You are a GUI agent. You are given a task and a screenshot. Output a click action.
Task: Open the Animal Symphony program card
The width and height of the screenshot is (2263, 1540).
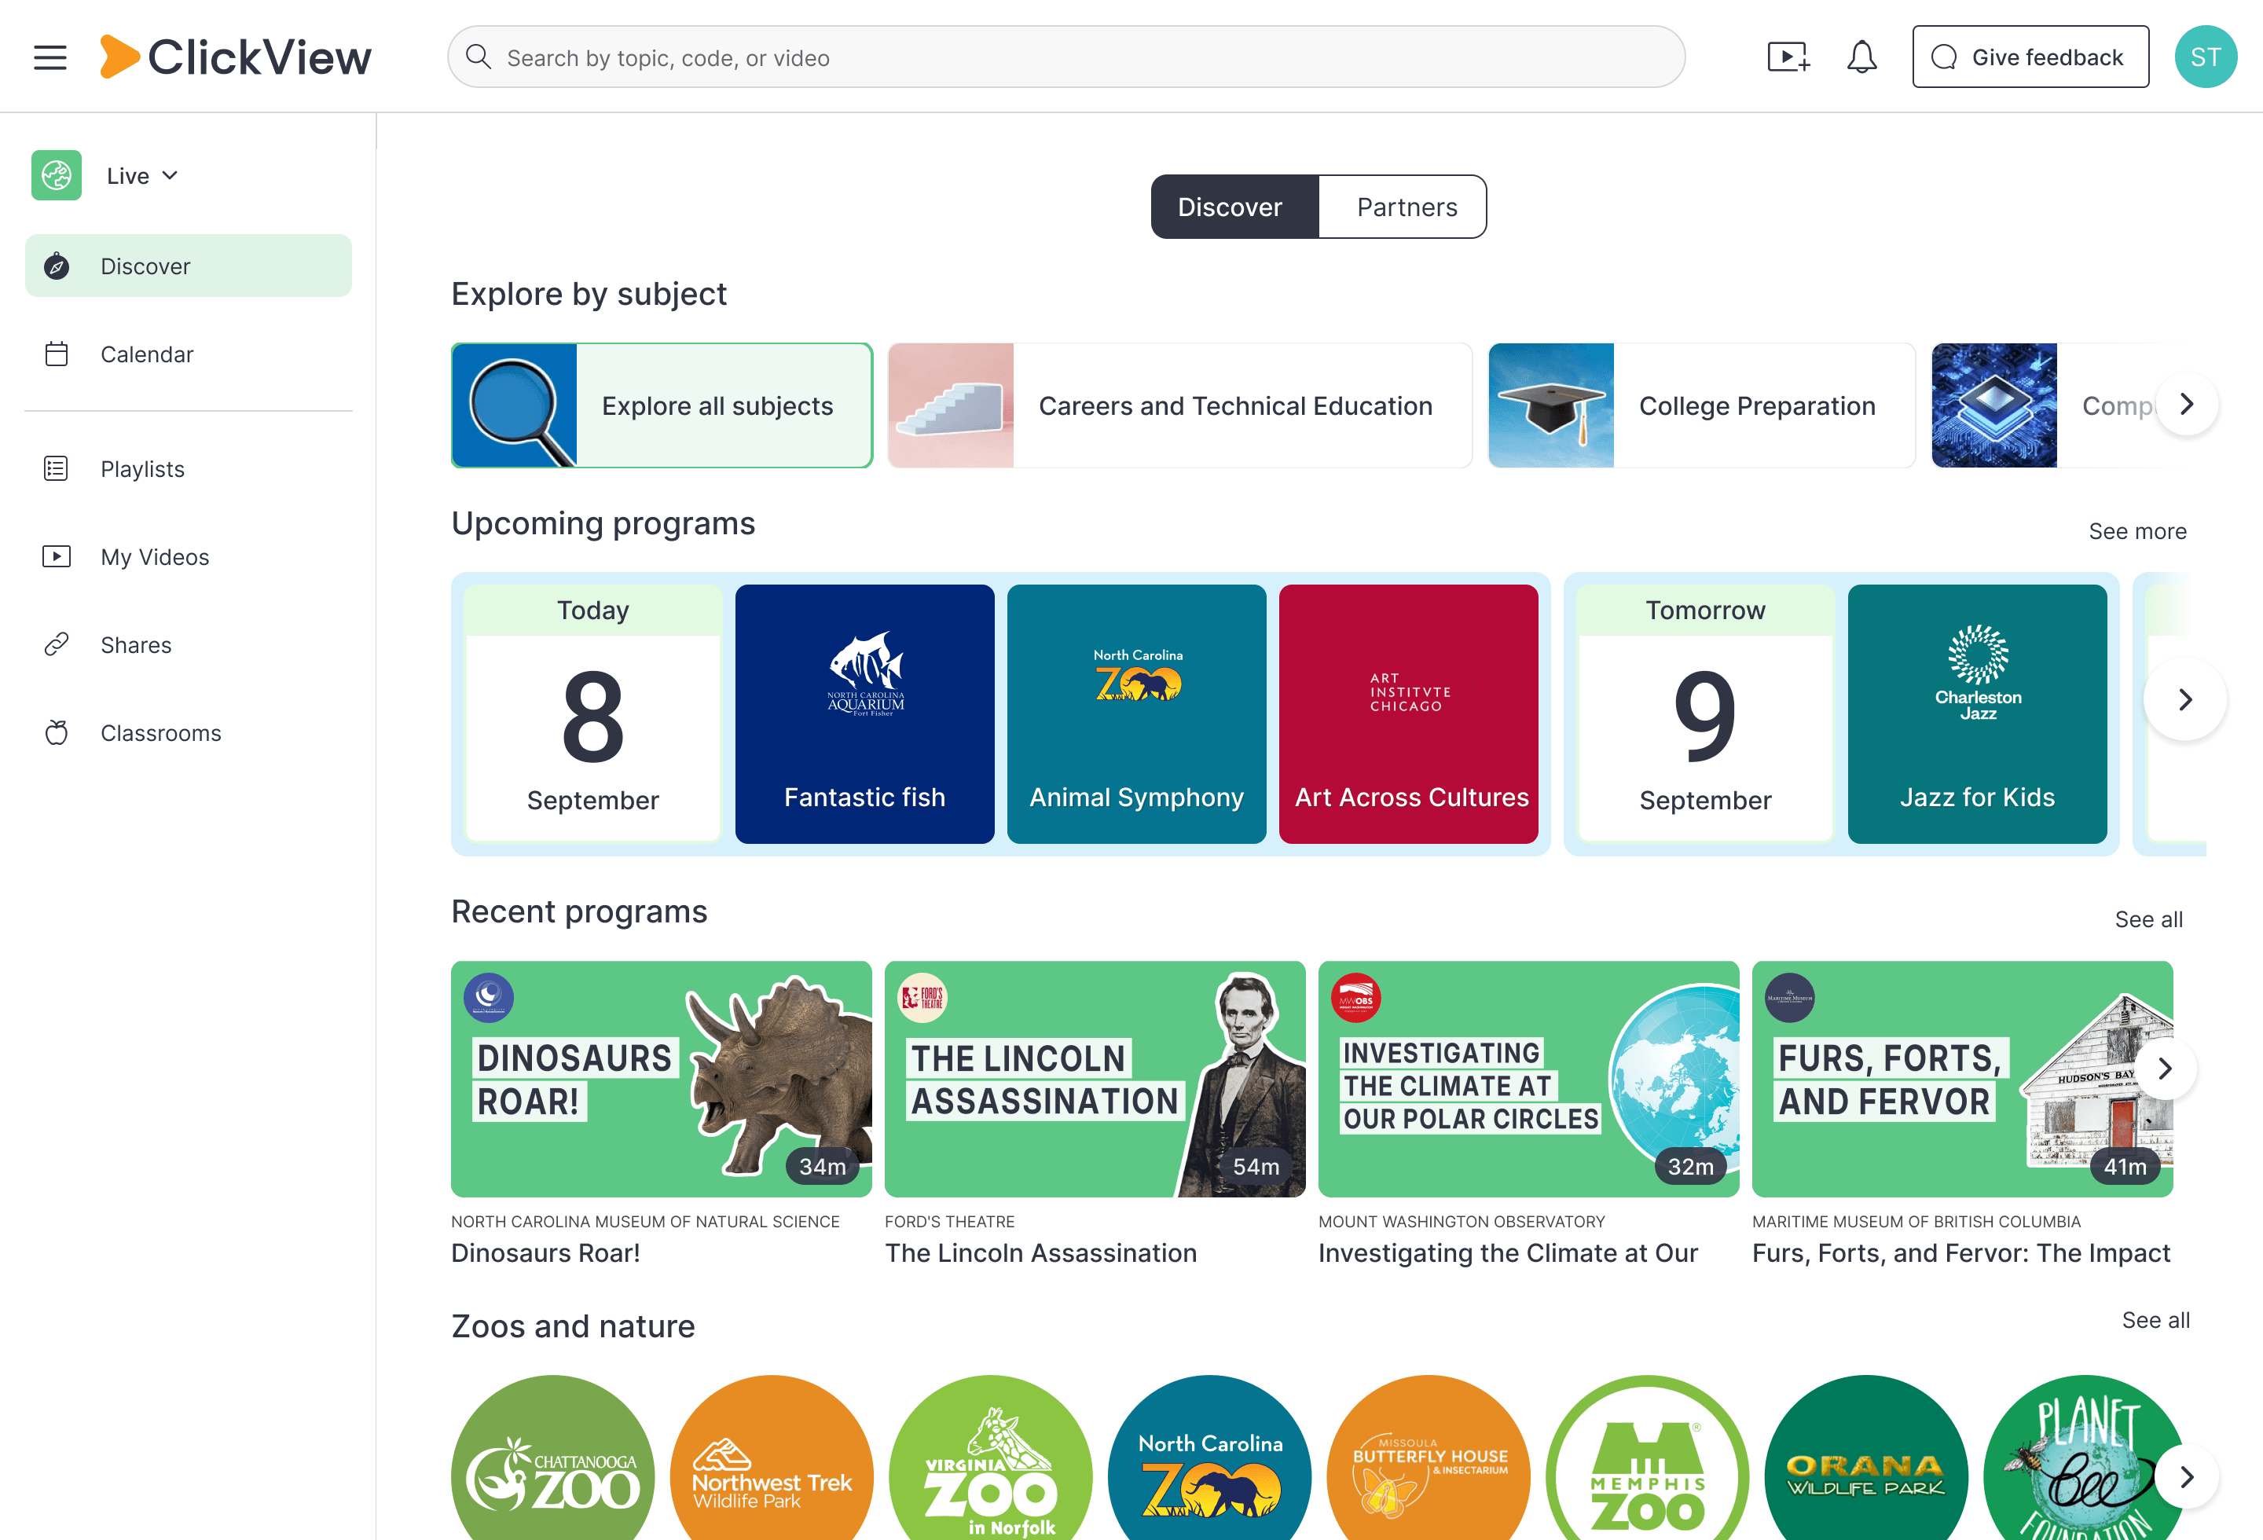point(1136,713)
